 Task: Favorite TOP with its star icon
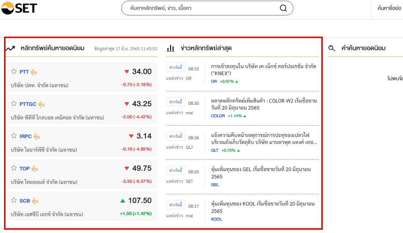tap(14, 168)
